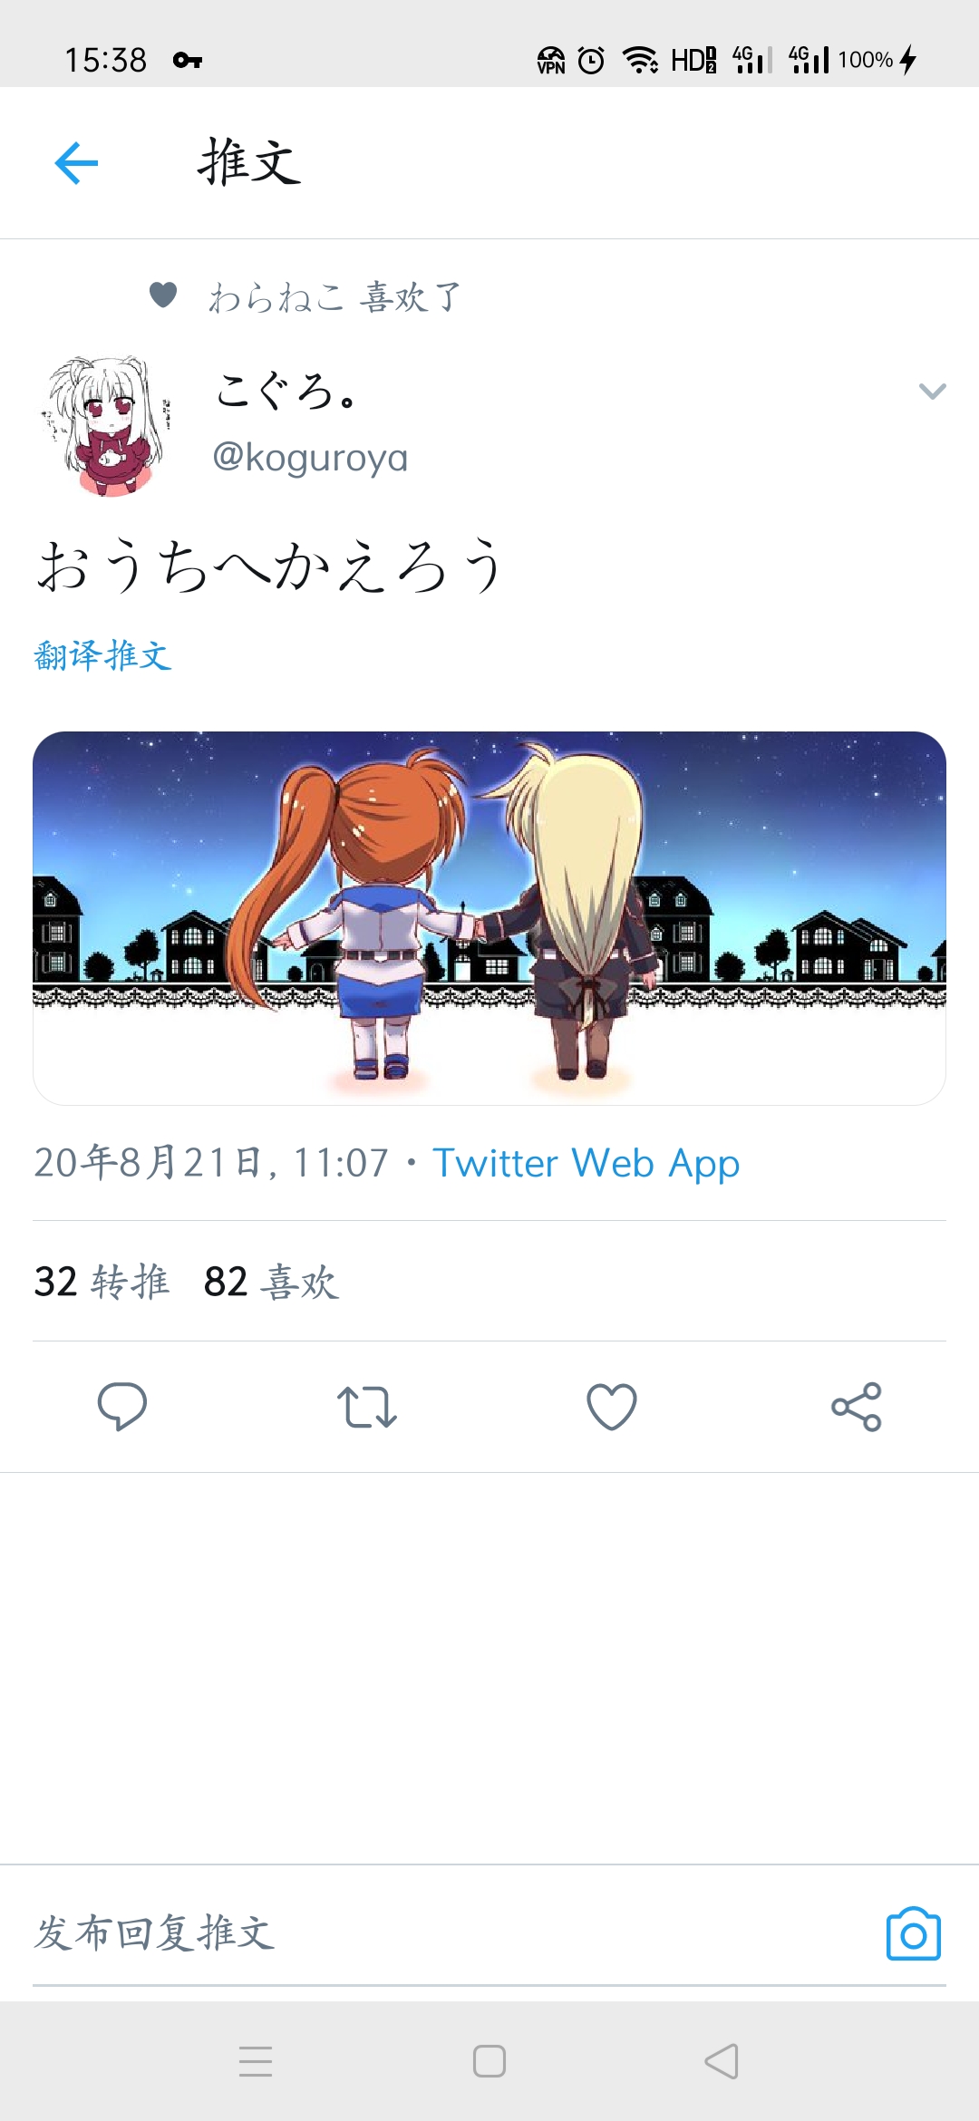Tap the 翻译推文 link
This screenshot has height=2121, width=979.
pyautogui.click(x=102, y=655)
